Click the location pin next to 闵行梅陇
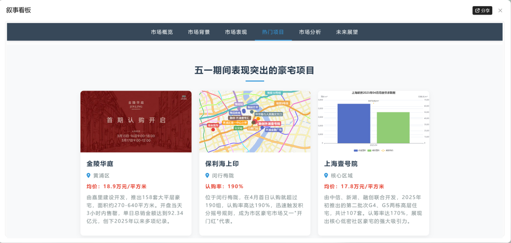 [207, 175]
